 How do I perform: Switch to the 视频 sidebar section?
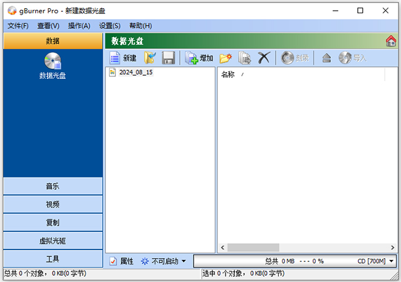click(53, 204)
